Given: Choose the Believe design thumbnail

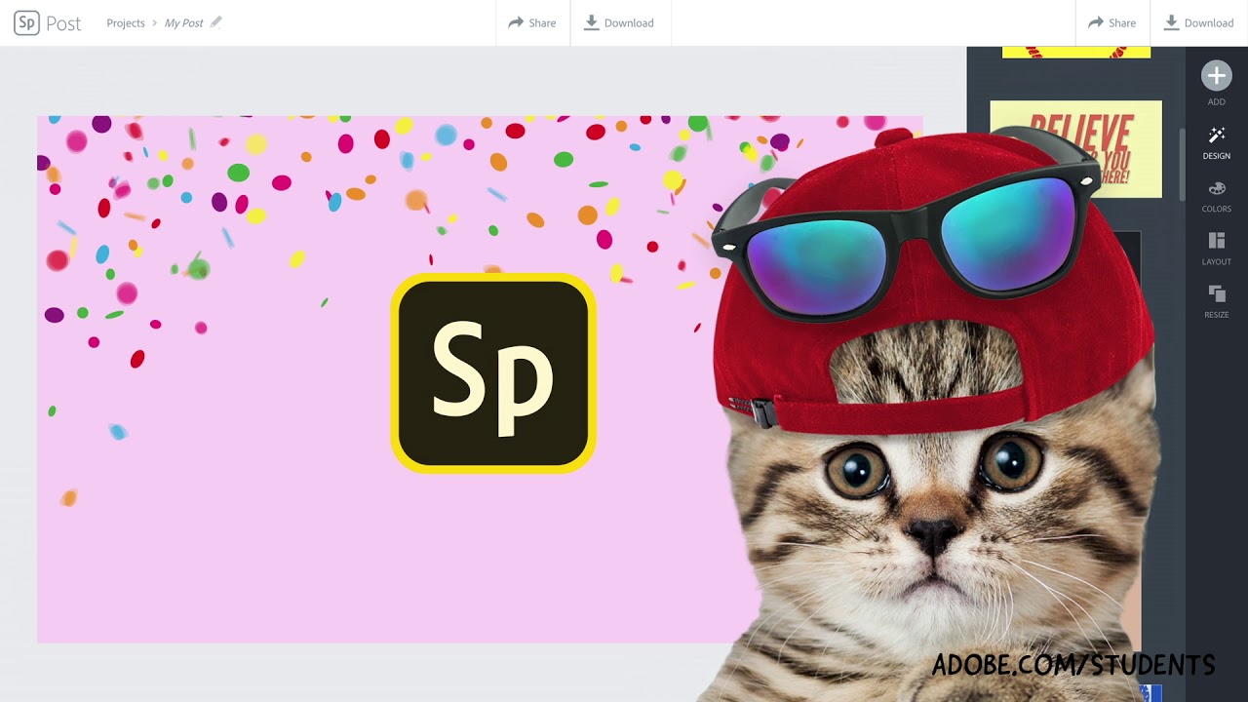Looking at the screenshot, I should pos(1075,148).
